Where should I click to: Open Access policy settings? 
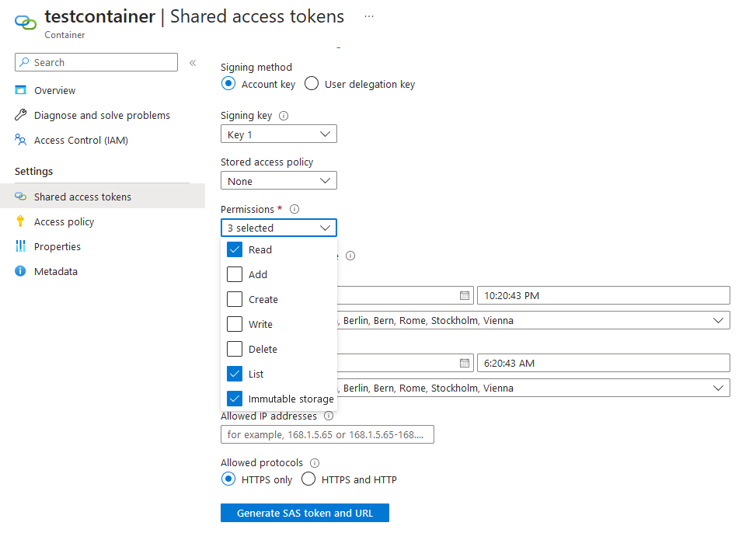(64, 221)
